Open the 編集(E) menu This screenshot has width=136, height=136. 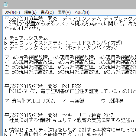[x=30, y=12]
